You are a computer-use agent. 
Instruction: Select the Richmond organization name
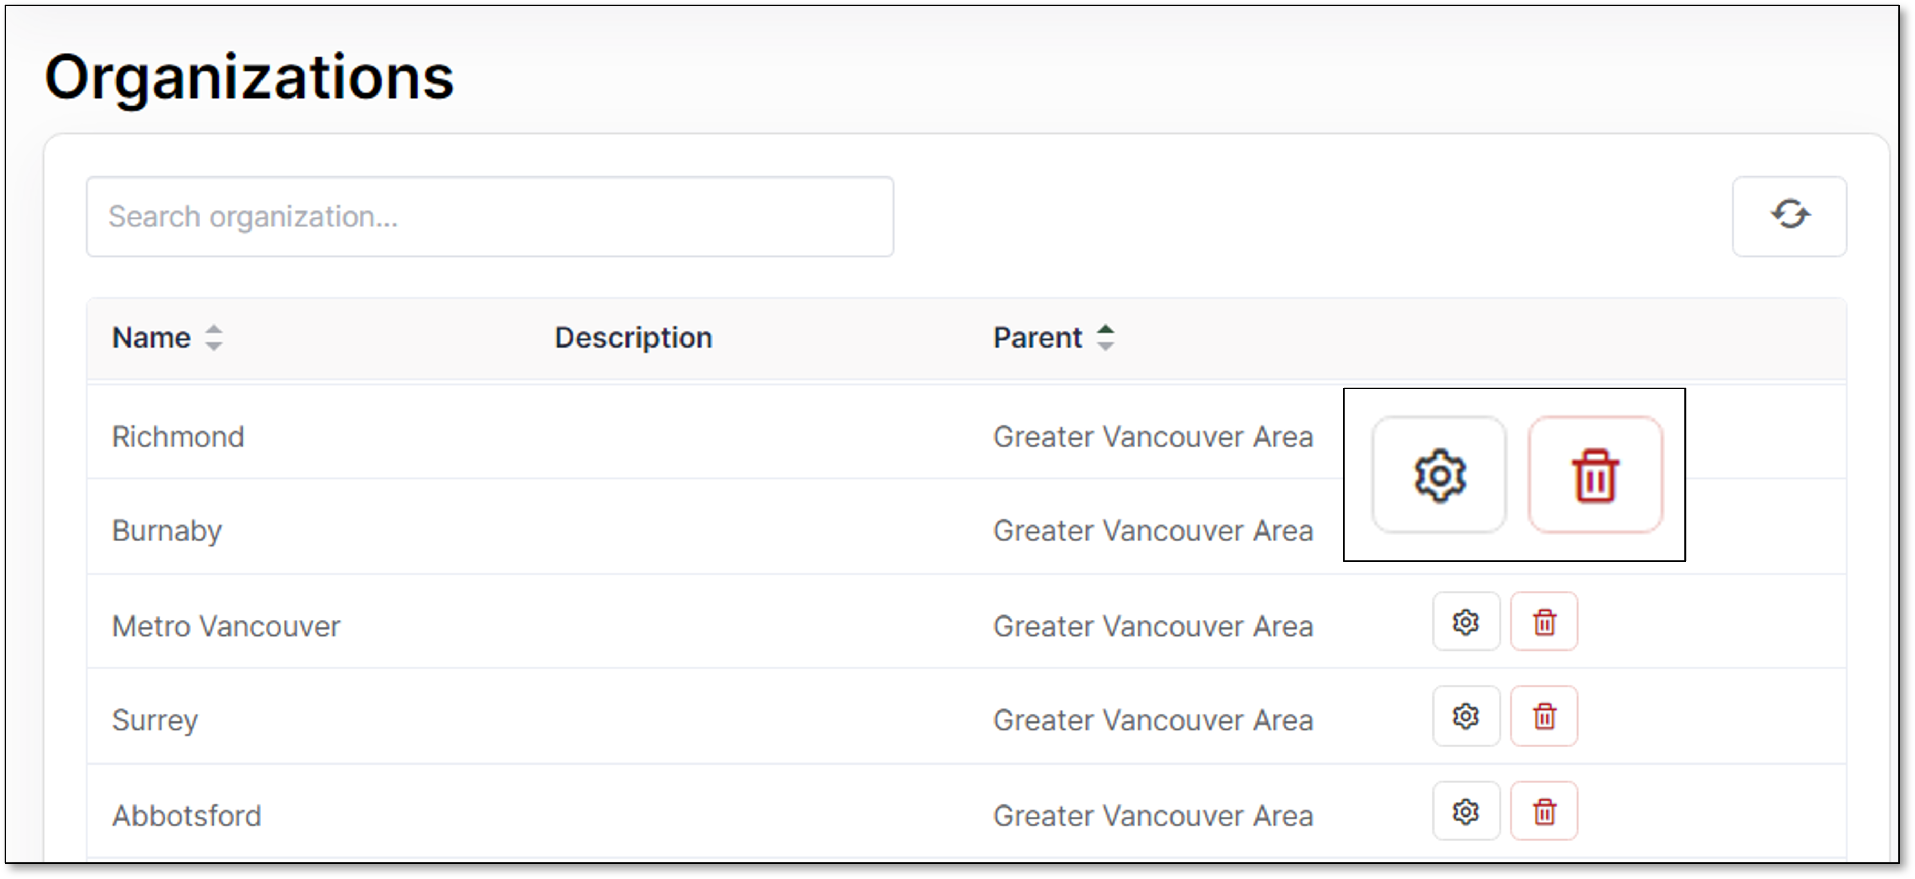(x=177, y=436)
